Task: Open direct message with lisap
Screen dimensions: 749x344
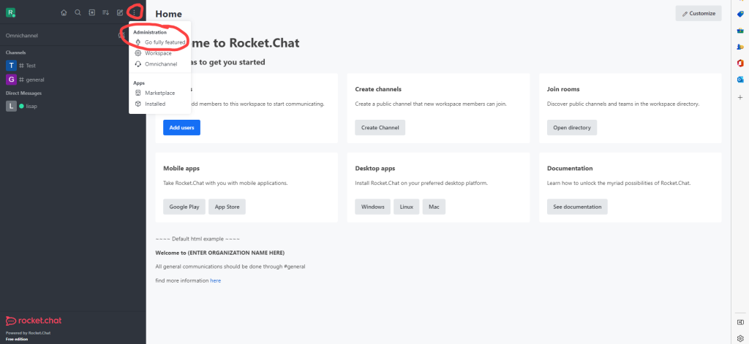Action: (31, 106)
